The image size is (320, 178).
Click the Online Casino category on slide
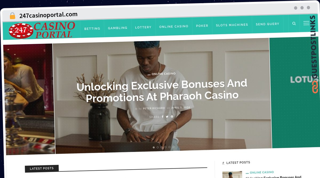(163, 74)
